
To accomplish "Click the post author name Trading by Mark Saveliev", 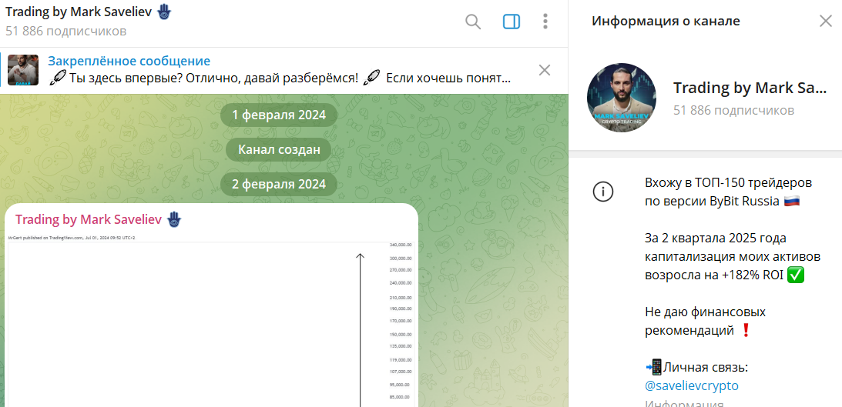I will 89,219.
